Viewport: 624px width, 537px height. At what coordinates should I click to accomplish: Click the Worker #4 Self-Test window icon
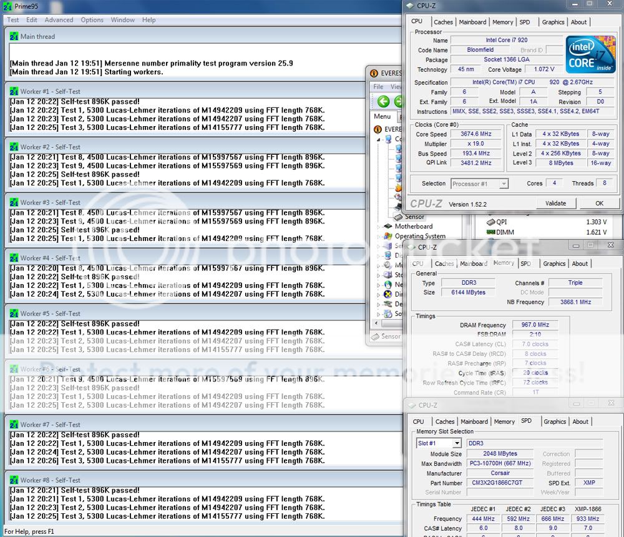(14, 258)
